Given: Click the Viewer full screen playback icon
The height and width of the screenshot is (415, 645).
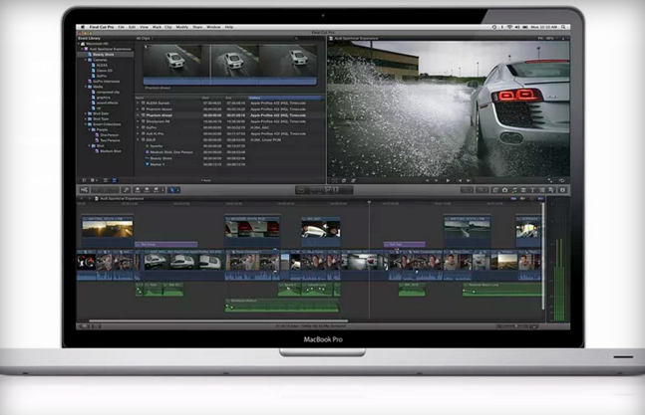Looking at the screenshot, I should (550, 180).
